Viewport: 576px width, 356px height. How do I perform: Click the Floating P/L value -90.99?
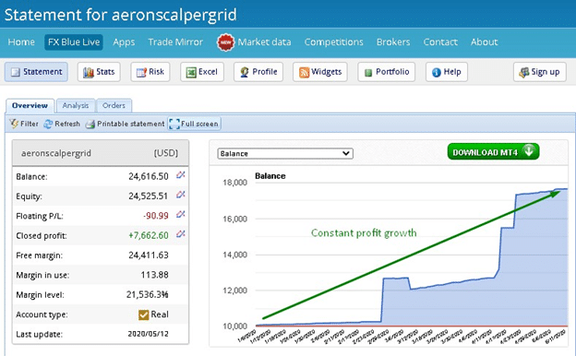point(156,216)
